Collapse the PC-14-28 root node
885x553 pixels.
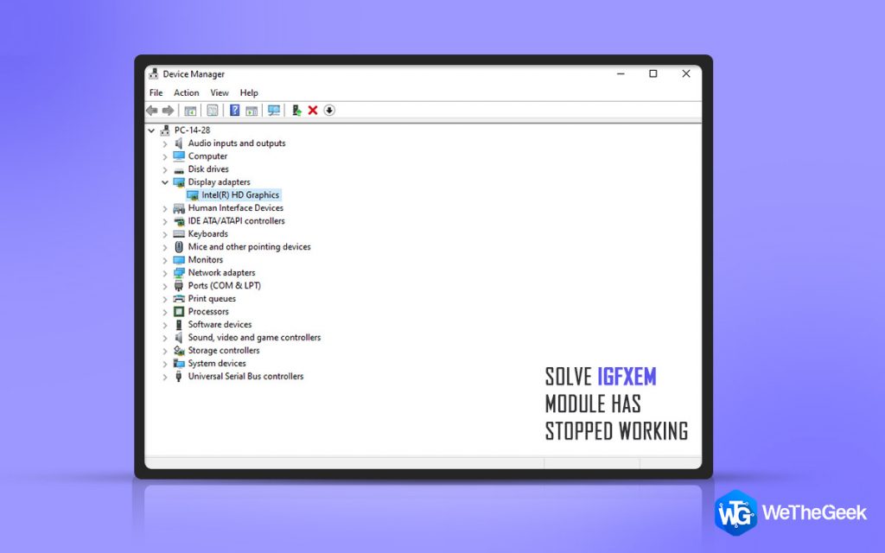point(151,130)
